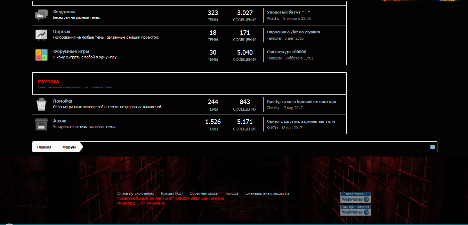
Task: Open the quick navigation list icon in breadcrumb
Action: 432,147
